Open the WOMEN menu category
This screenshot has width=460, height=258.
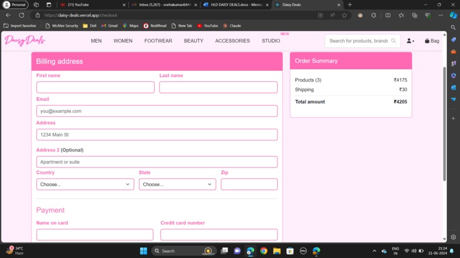(x=123, y=40)
